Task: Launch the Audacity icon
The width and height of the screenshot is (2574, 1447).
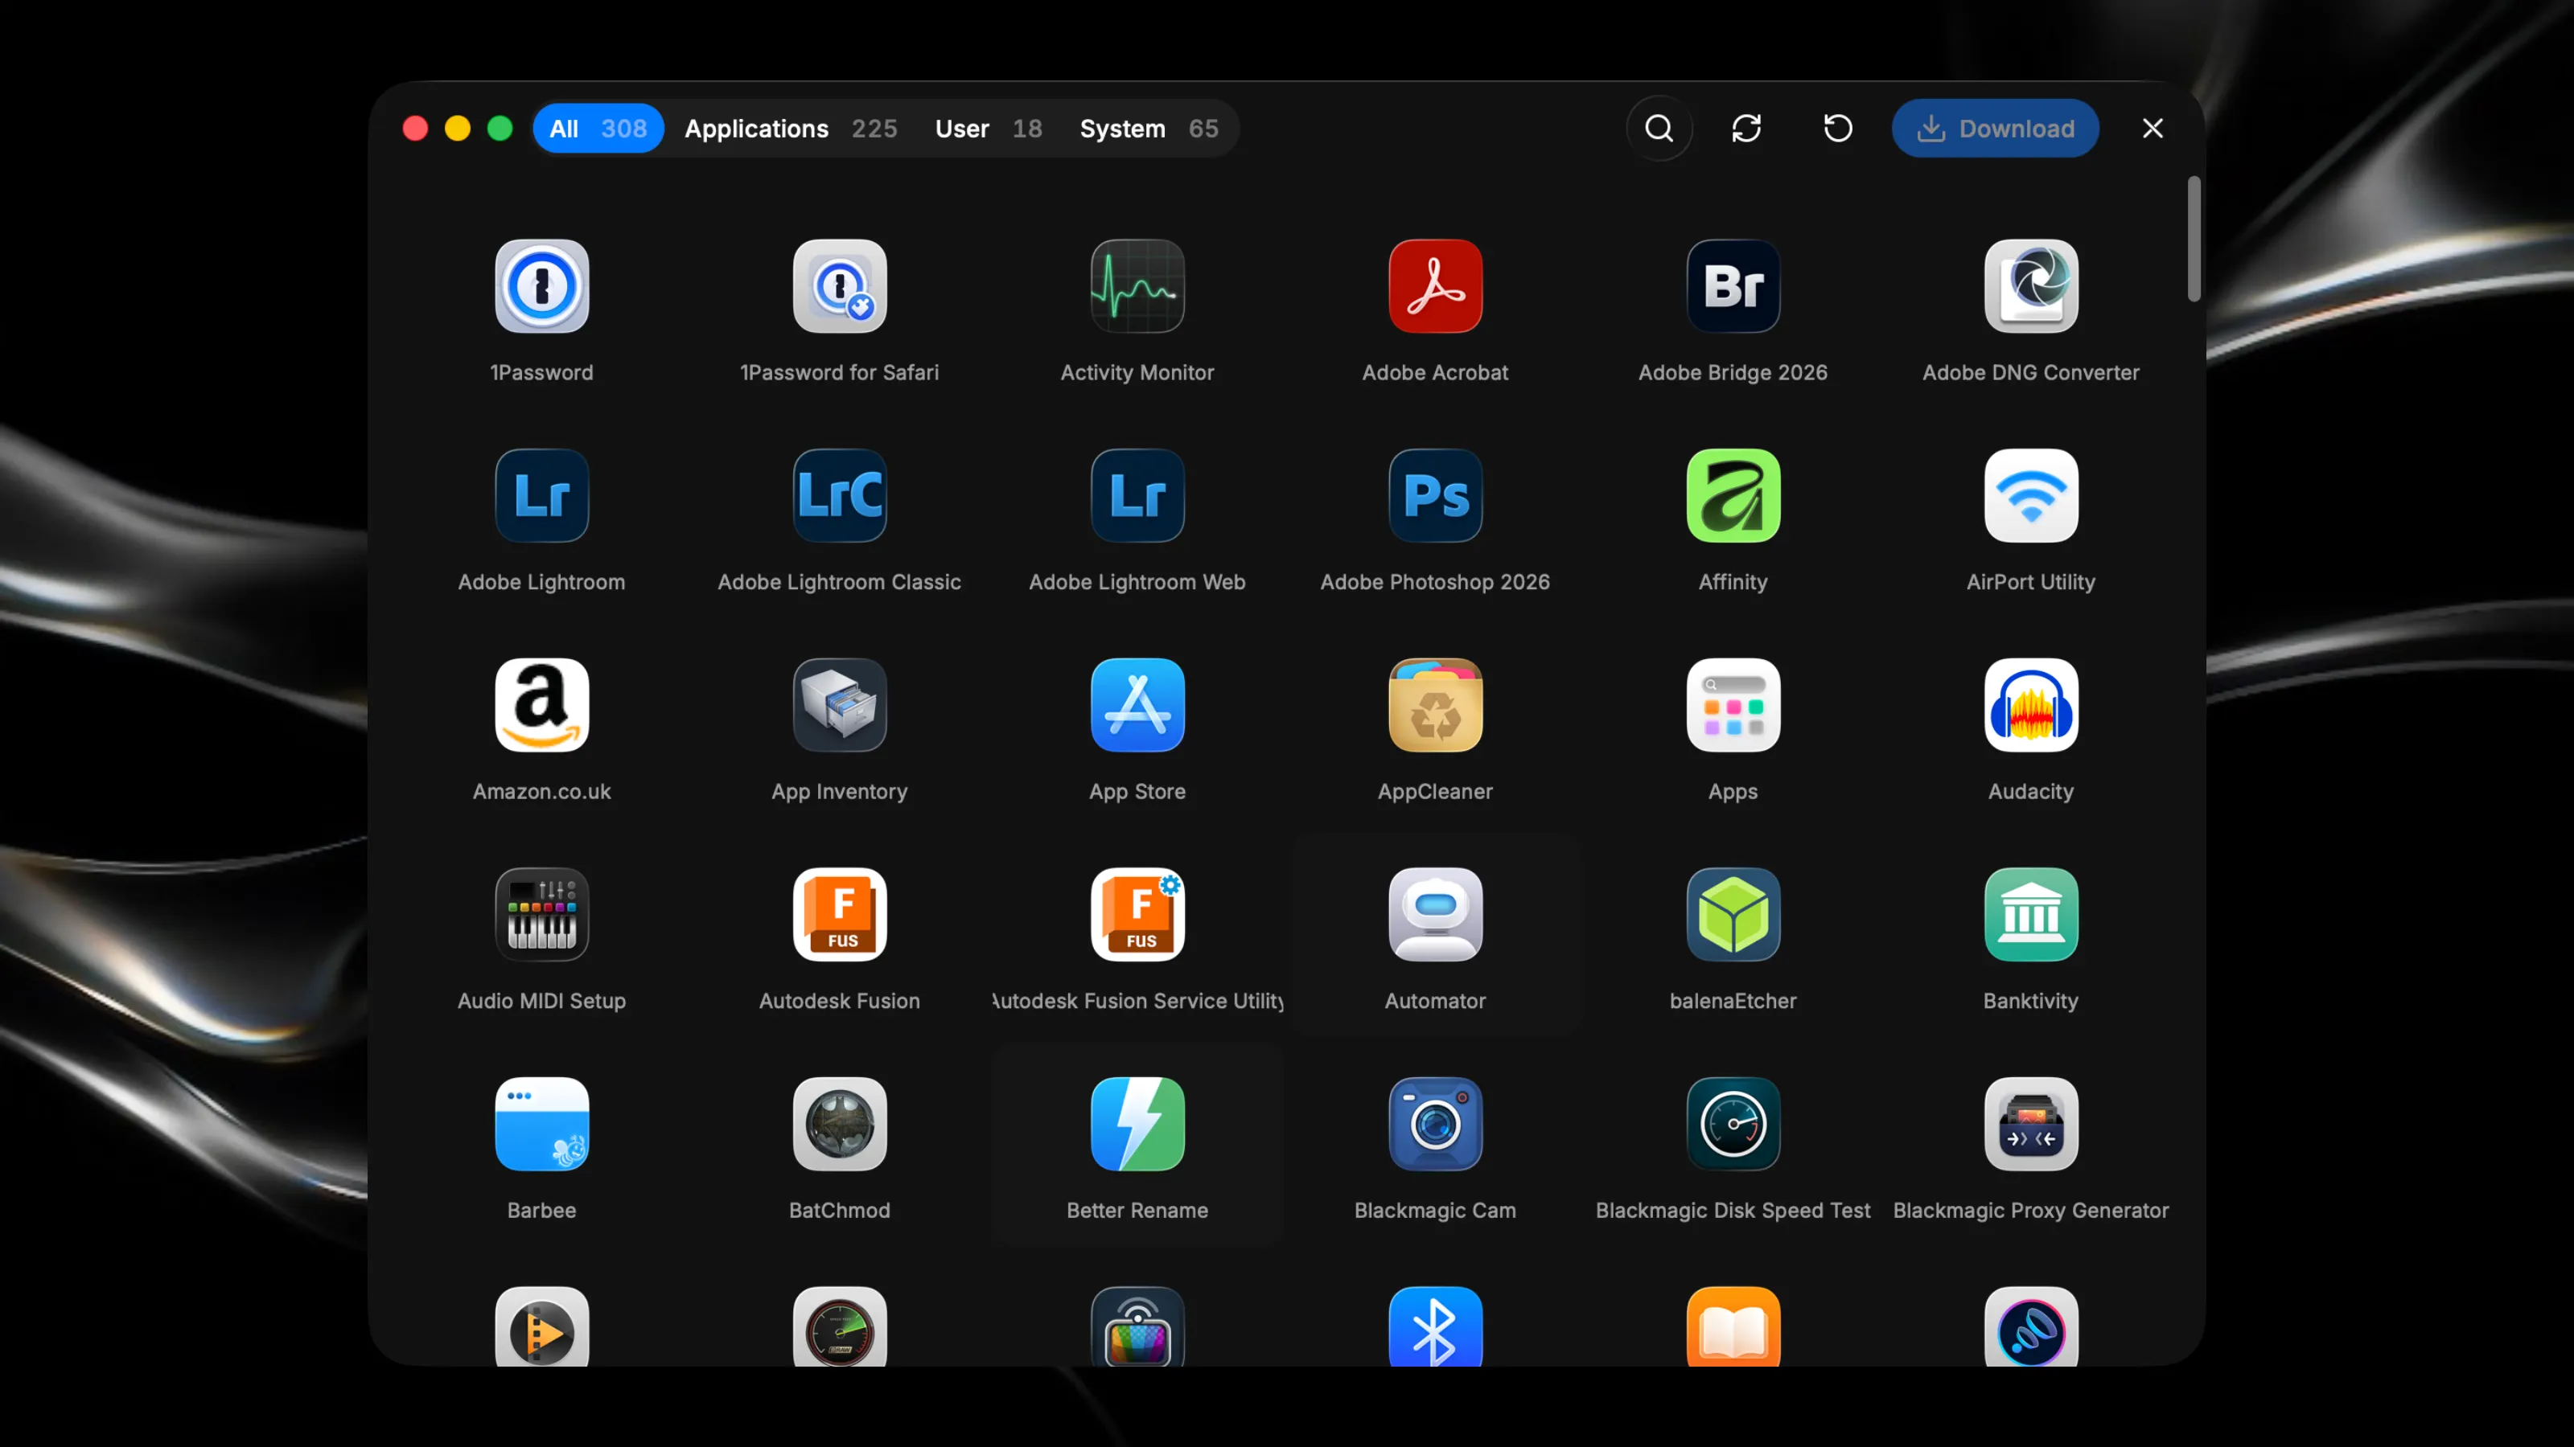Action: pyautogui.click(x=2030, y=705)
